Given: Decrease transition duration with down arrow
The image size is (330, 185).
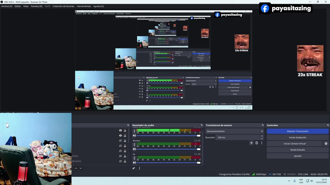Looking at the screenshot, I should (x=262, y=139).
